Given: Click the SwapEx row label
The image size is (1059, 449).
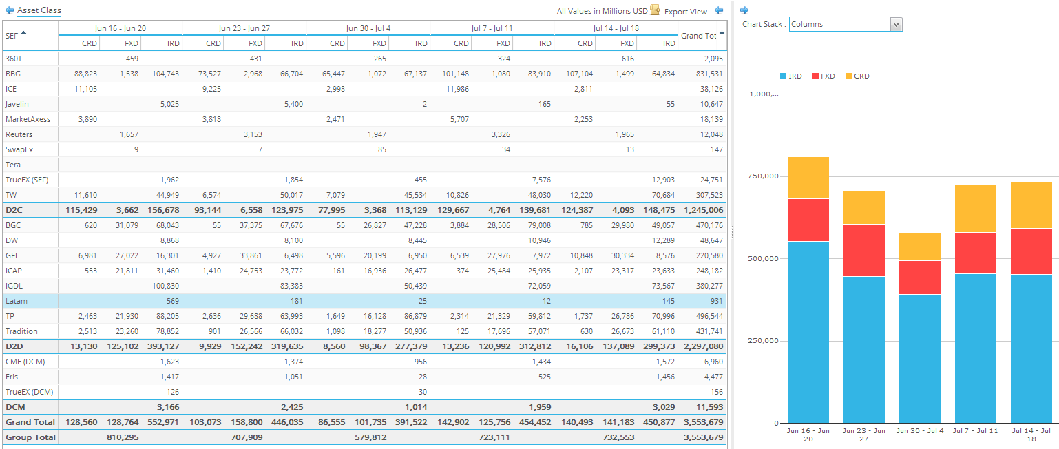Looking at the screenshot, I should tap(18, 149).
